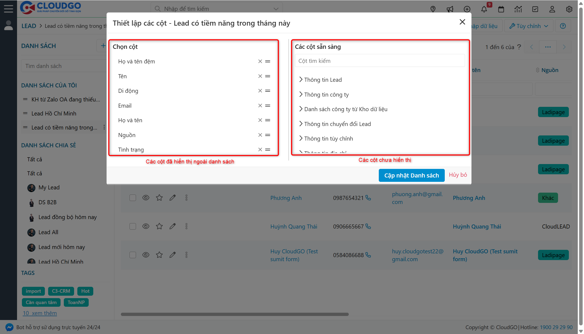Screen dimensions: 584x334
Task: Open the settings gear icon
Action: click(x=569, y=9)
